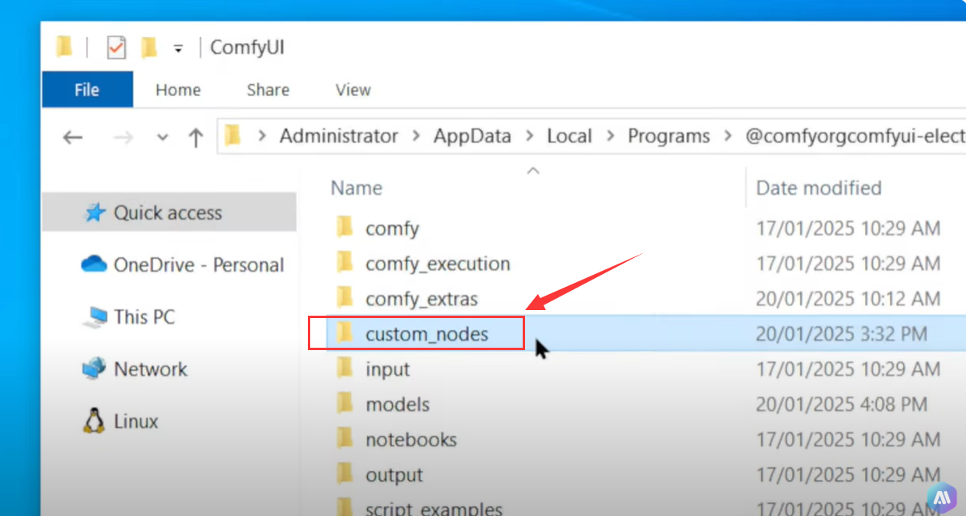The image size is (966, 516).
Task: Click the This PC computer icon
Action: point(95,317)
